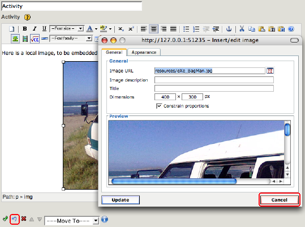Copy selection with copy icon
Image resolution: width=305 pixels, height=227 pixels.
tap(252, 29)
